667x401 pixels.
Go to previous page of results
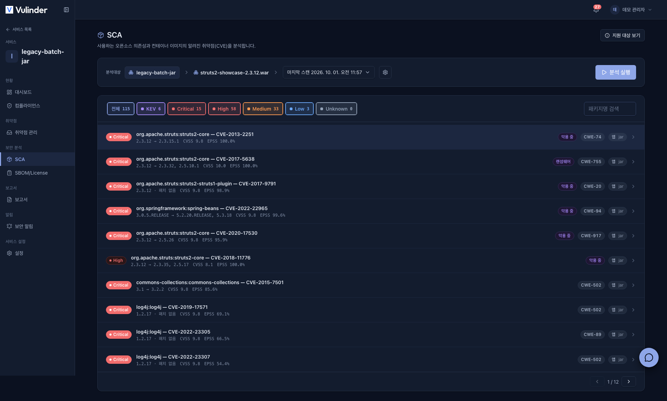597,382
